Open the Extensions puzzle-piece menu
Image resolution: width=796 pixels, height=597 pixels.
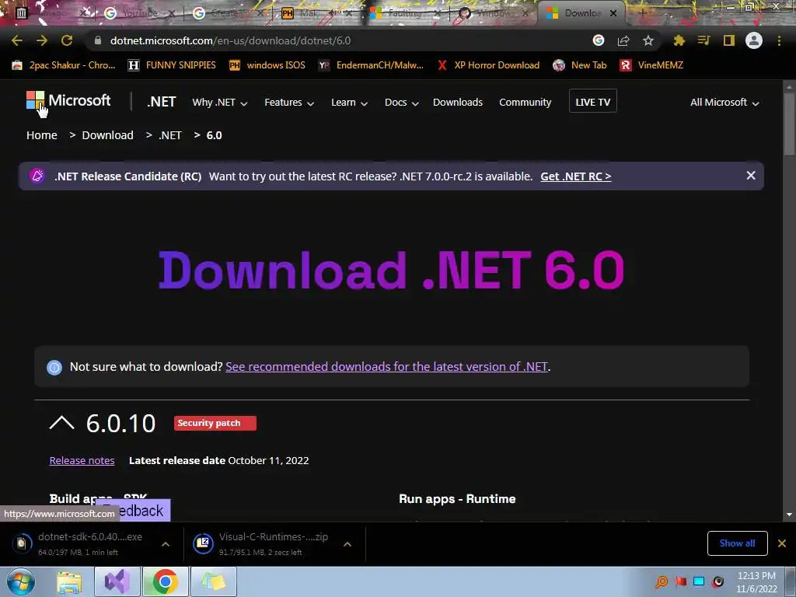(679, 40)
